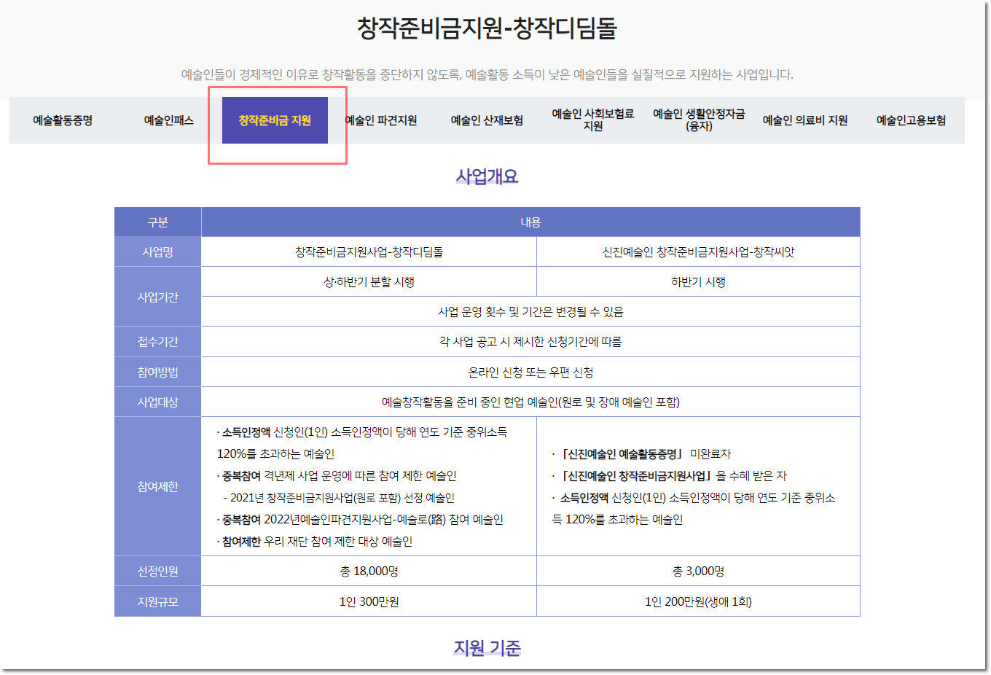Click the cell 1인 300만원
The image size is (991, 675).
coord(369,602)
